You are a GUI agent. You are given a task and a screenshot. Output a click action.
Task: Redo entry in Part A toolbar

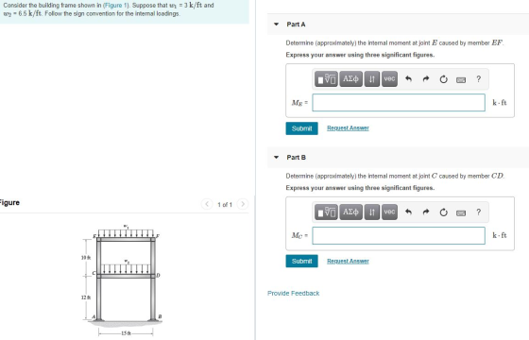click(426, 79)
